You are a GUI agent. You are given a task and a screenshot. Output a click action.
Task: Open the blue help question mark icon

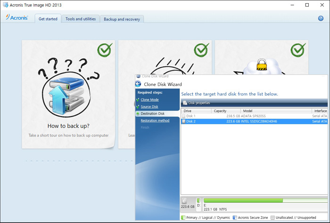pos(321,18)
